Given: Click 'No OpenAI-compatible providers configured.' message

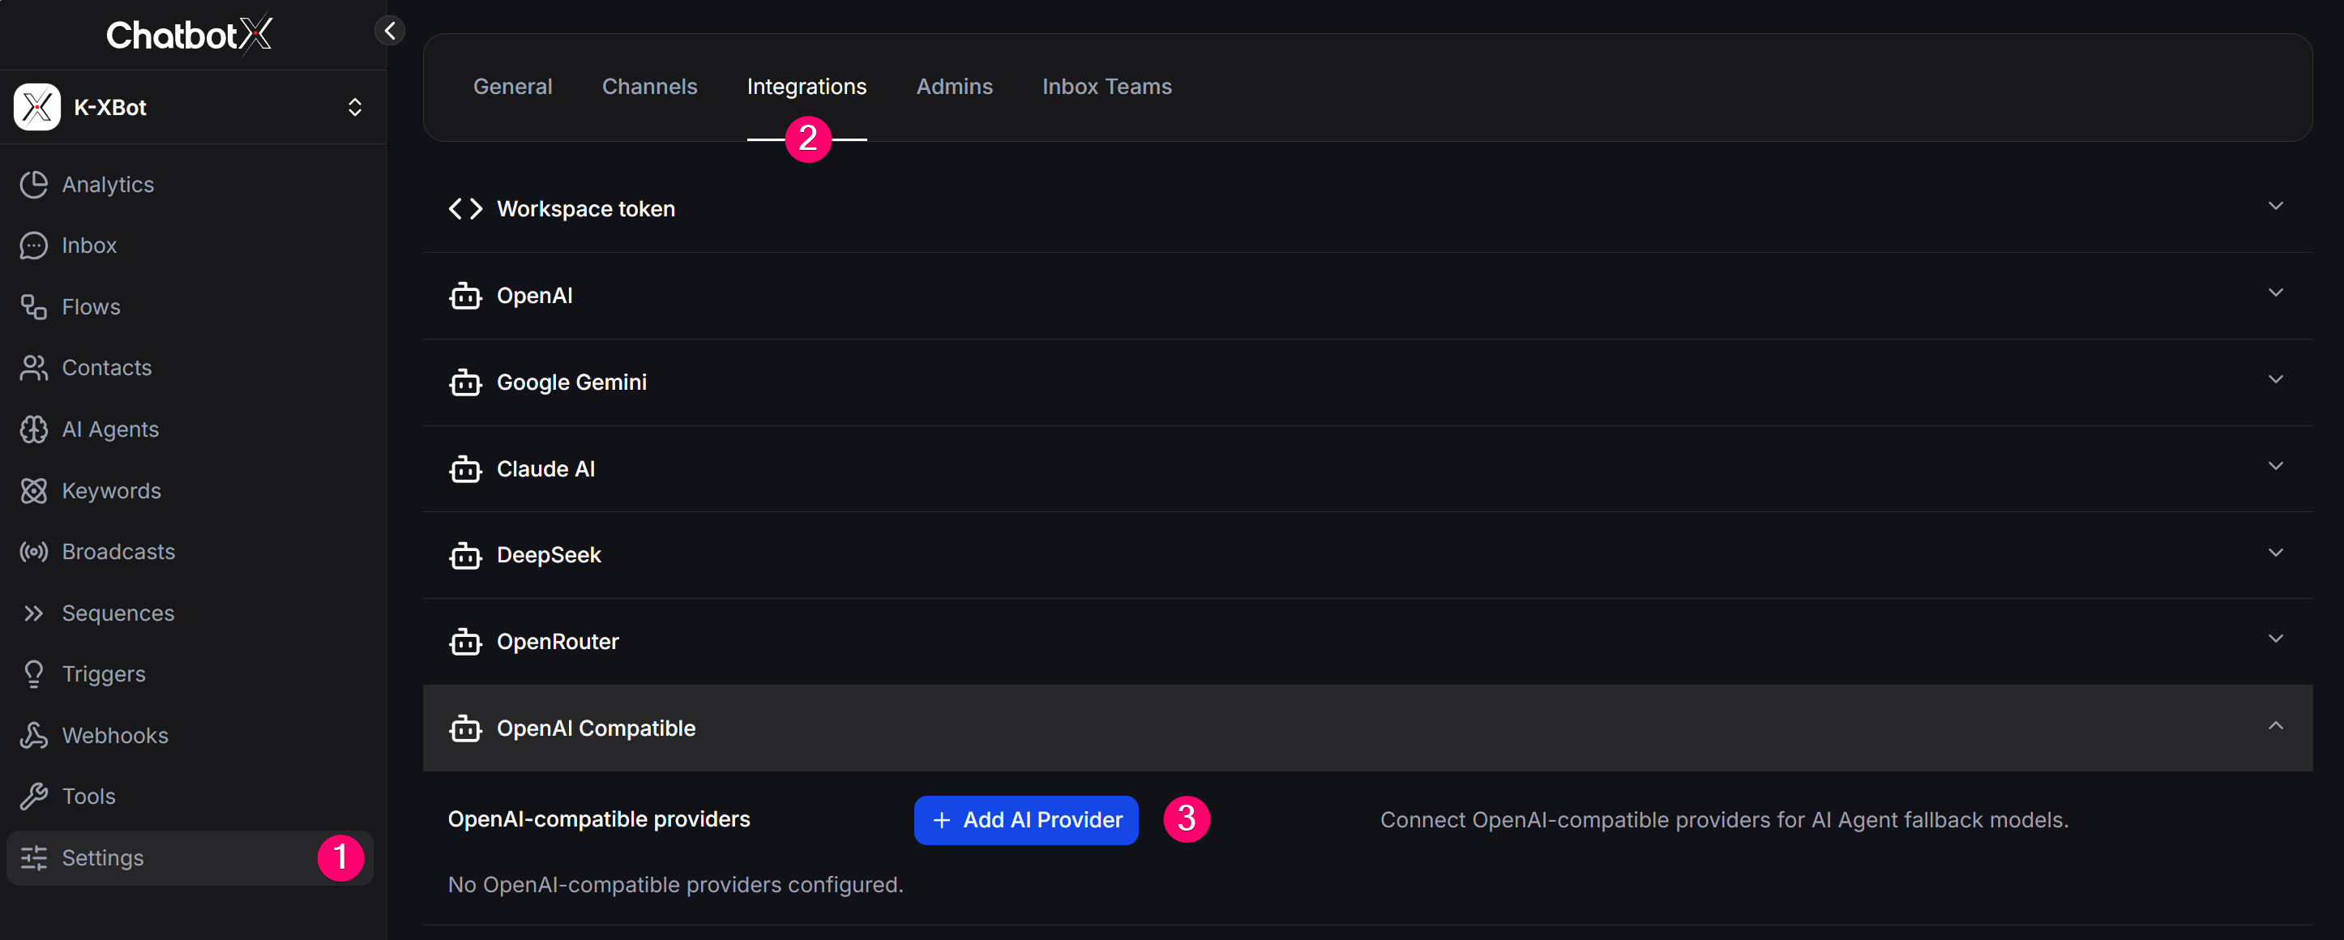Looking at the screenshot, I should (675, 886).
